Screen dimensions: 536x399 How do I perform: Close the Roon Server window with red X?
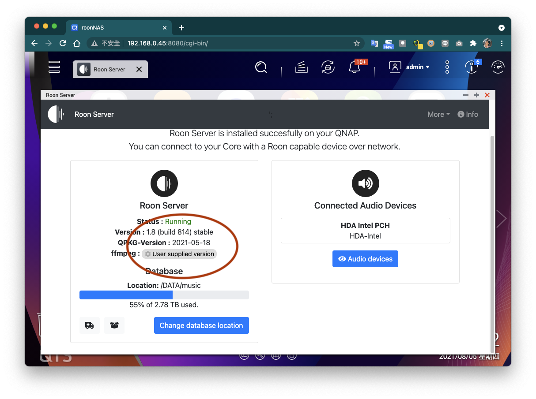coord(487,95)
